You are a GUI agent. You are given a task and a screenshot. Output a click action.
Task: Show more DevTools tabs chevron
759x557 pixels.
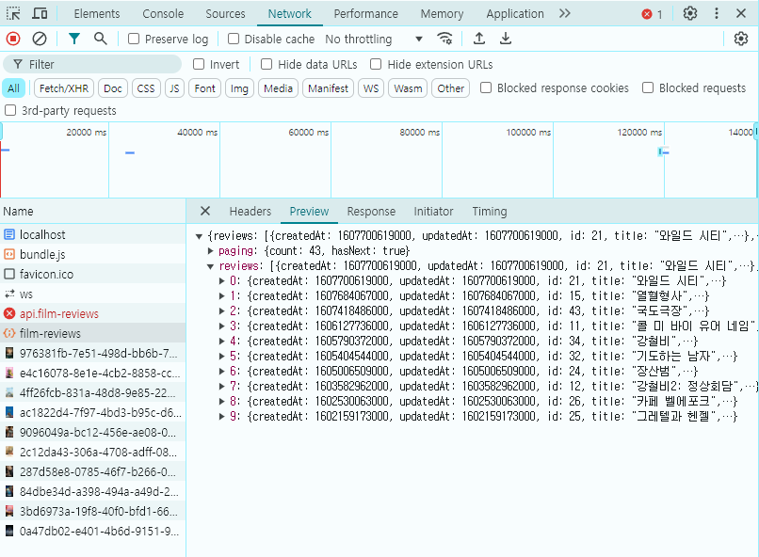(x=564, y=13)
